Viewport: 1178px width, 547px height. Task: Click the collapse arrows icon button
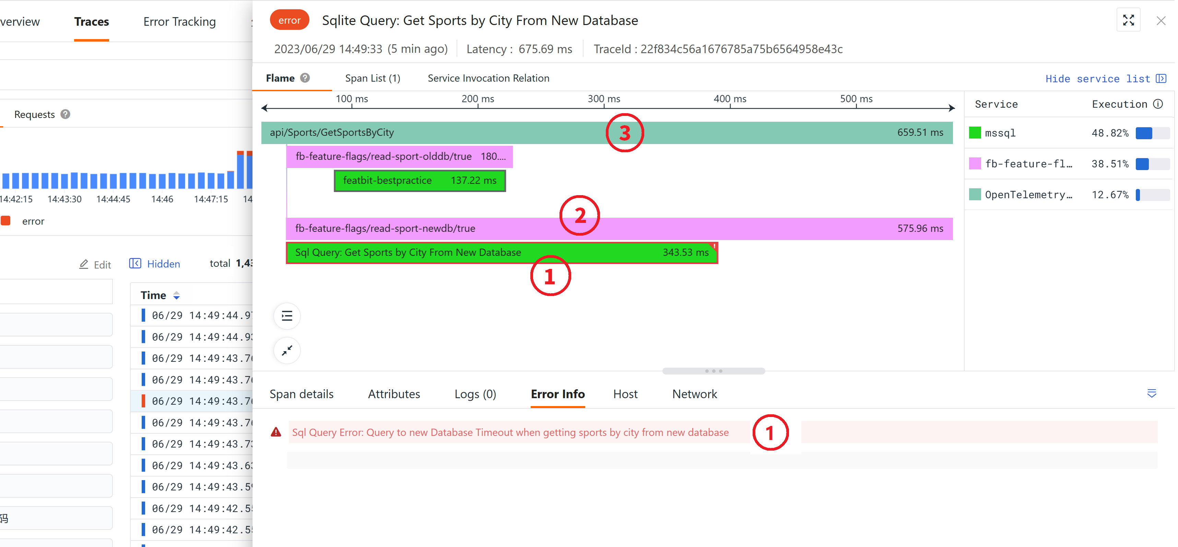tap(287, 351)
